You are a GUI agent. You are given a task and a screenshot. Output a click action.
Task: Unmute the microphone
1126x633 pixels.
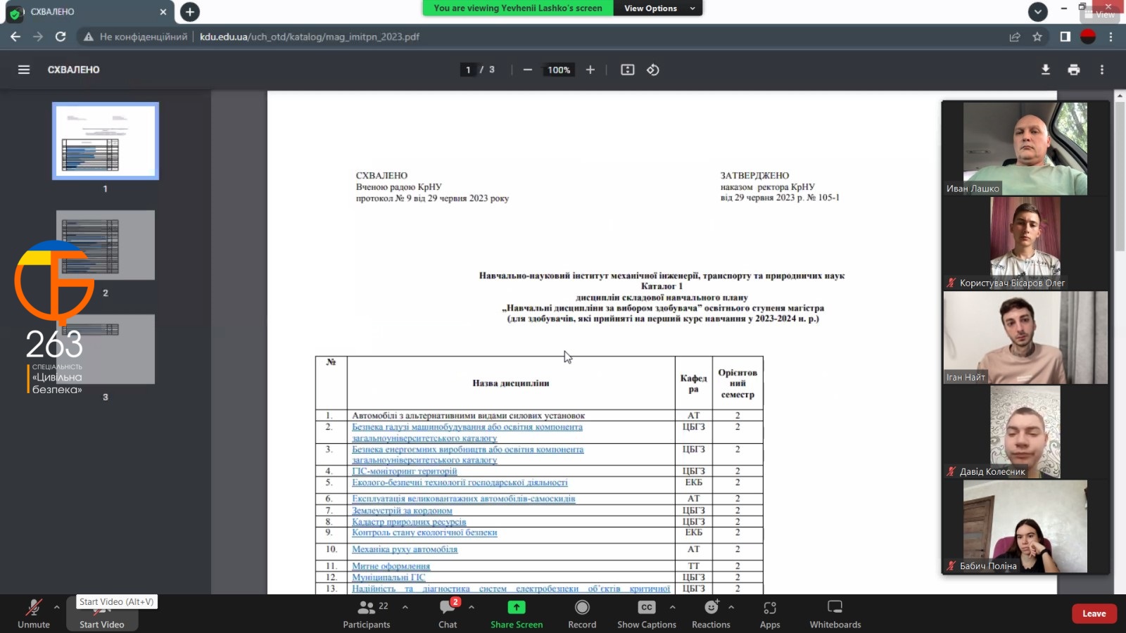[x=34, y=613]
